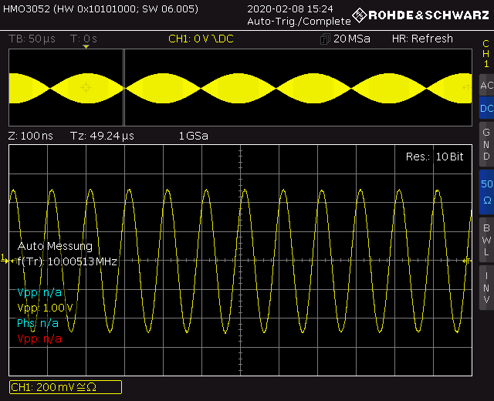Click the TB: 50 µs timebase readout
This screenshot has width=494, height=401.
click(32, 39)
